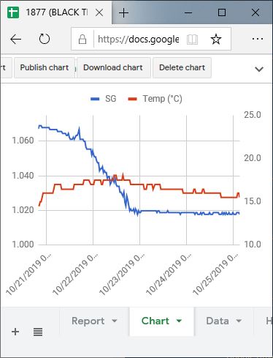Screen dimensions: 273x358
Task: Add a new sheet with plus icon
Action: click(15, 332)
